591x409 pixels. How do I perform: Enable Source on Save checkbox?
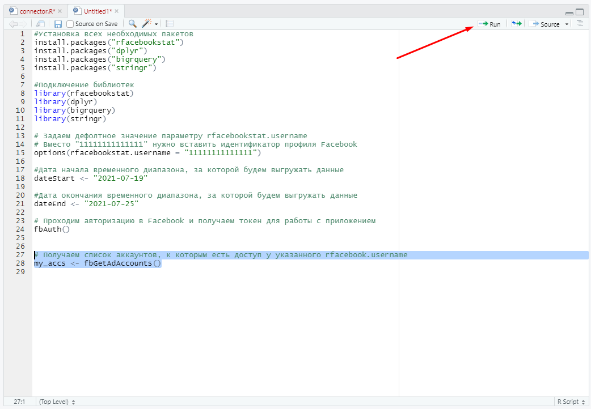(x=70, y=24)
